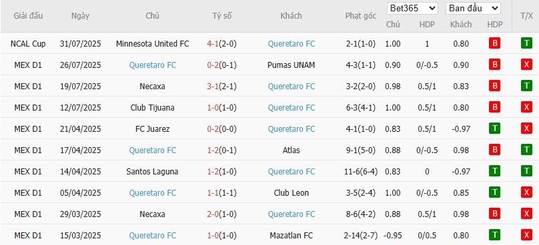This screenshot has width=539, height=245.
Task: Click the Tỷ số column header
Action: [x=221, y=16]
